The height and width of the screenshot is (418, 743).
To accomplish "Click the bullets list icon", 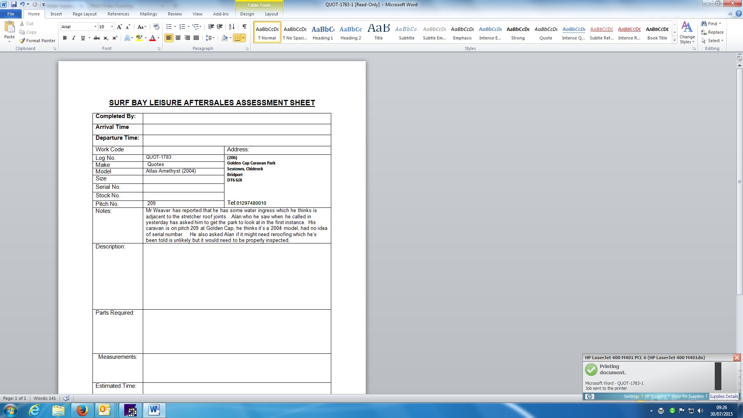I will [x=169, y=27].
